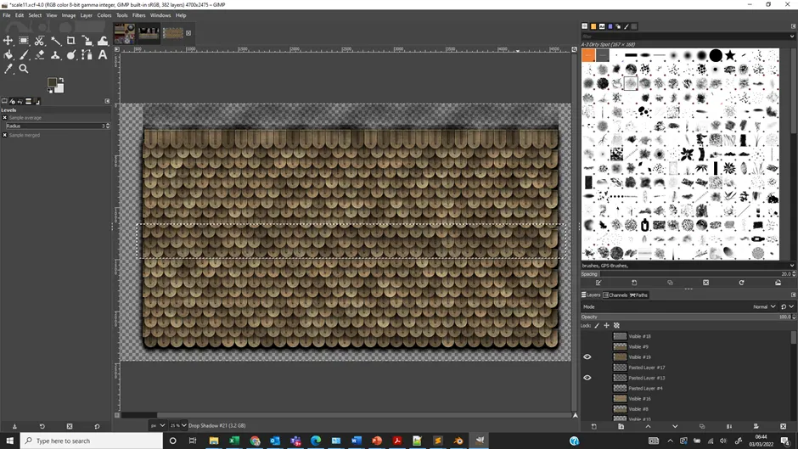Swap foreground and background colors
The width and height of the screenshot is (798, 449).
click(x=62, y=80)
